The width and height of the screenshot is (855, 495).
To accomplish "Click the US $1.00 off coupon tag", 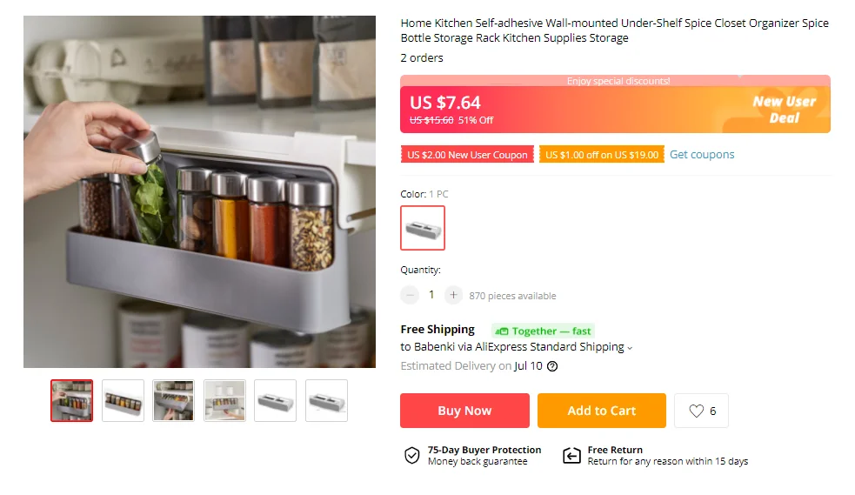I will (x=601, y=155).
